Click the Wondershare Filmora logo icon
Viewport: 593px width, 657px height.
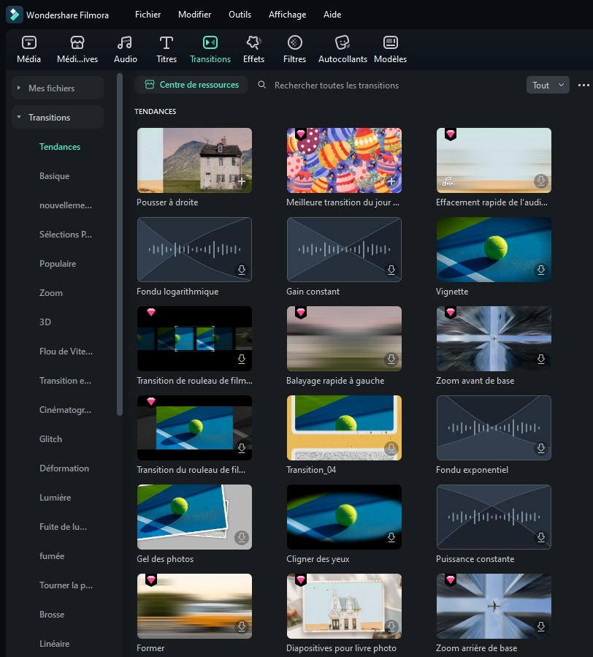[14, 15]
